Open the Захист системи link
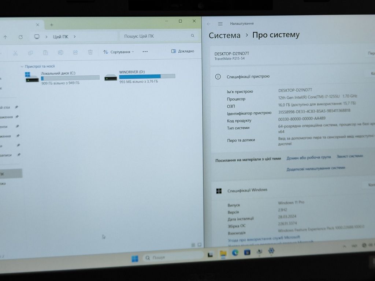The height and width of the screenshot is (281, 375). coord(350,156)
